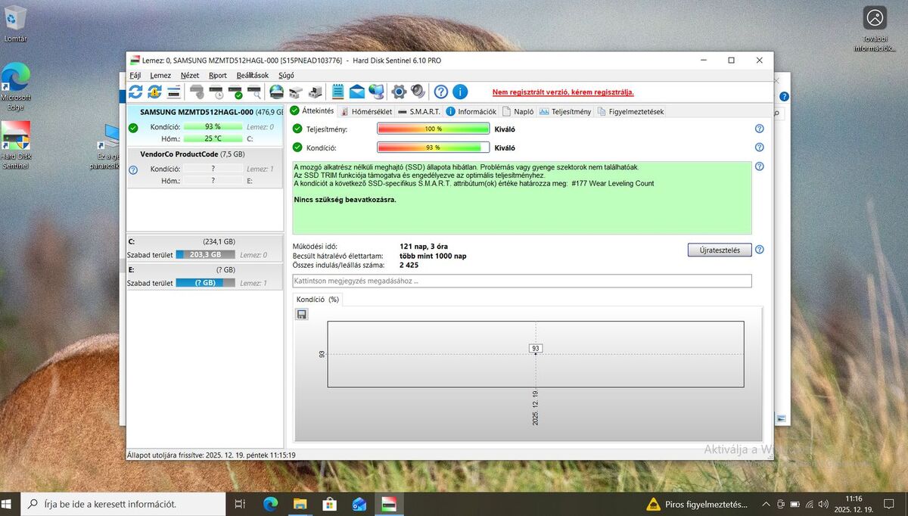Open the Beállítások menu

tap(253, 76)
